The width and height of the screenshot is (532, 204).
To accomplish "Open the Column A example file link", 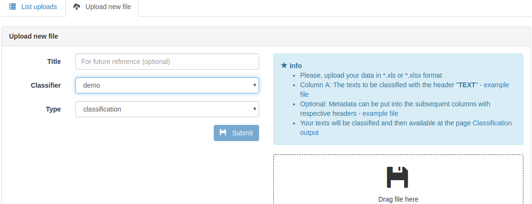I will pyautogui.click(x=405, y=90).
